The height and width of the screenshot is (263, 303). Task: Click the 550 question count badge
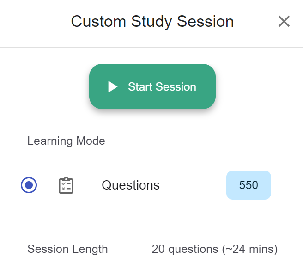tap(248, 185)
